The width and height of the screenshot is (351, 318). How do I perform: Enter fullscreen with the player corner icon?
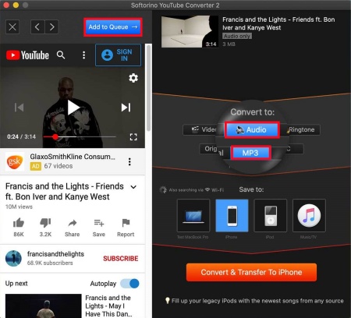pos(133,137)
